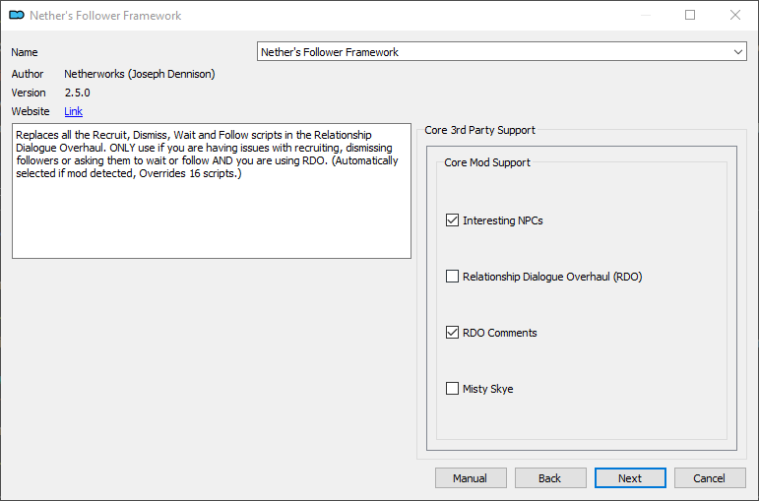Maximize the installer window

690,15
